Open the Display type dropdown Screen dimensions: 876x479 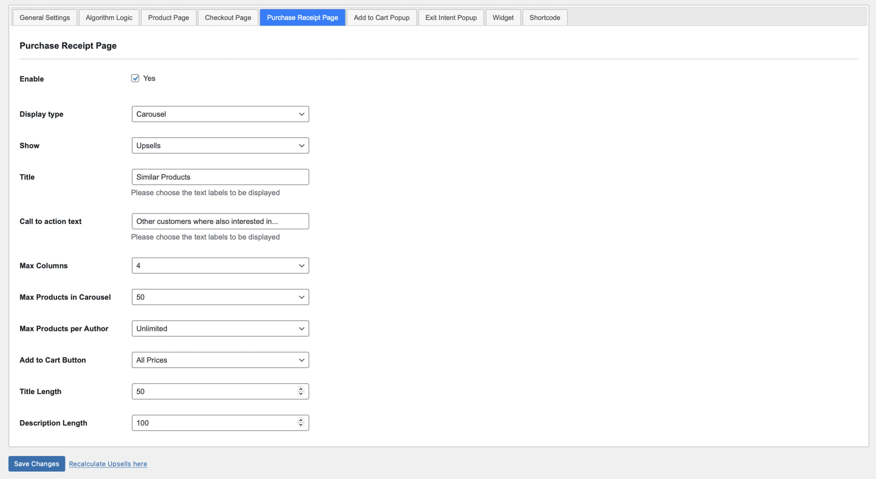[220, 114]
